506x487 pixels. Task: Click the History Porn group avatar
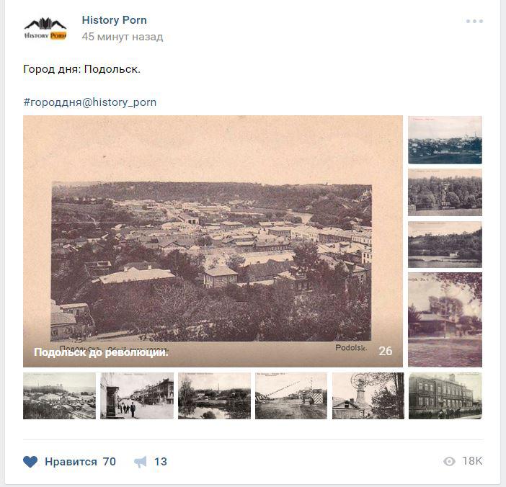pos(45,28)
